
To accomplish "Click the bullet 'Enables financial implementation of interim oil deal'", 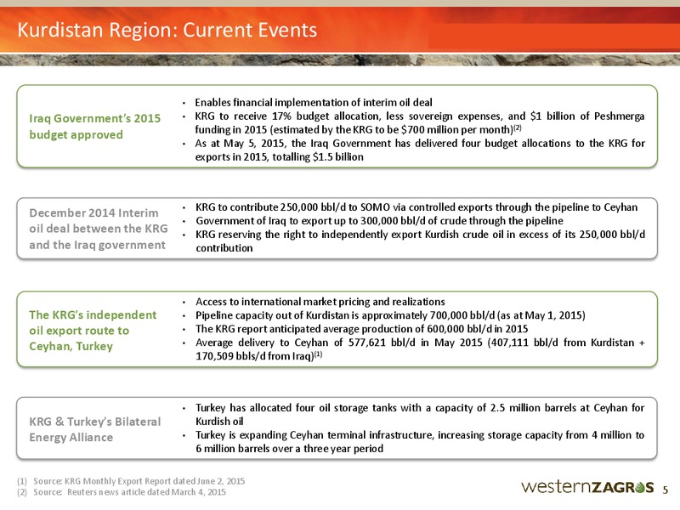I will 314,102.
